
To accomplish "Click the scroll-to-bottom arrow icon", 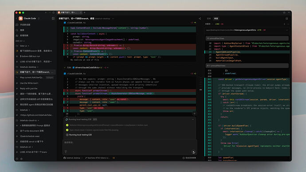I will click(x=194, y=113).
